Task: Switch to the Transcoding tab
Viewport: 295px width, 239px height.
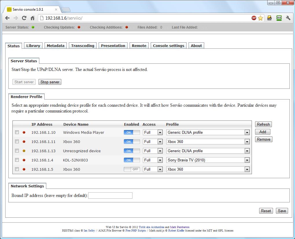Action: [83, 46]
